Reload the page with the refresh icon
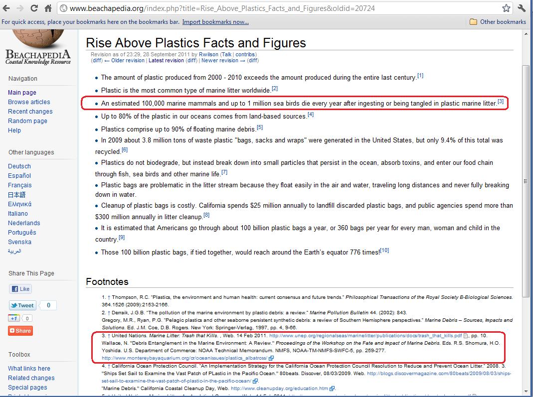Image resolution: width=533 pixels, height=397 pixels. click(34, 8)
